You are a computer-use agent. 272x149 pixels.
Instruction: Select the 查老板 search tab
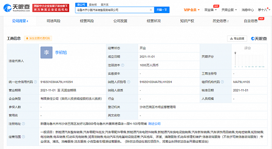tap(93, 5)
